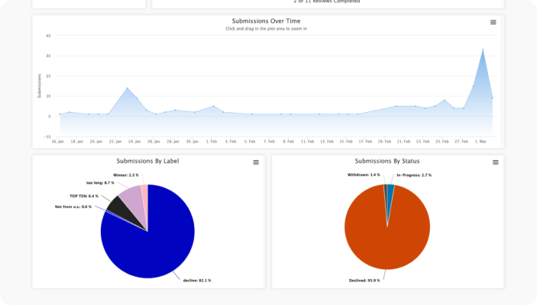Click the 'decline: 82.1 %' data label
537x305 pixels.
(197, 281)
